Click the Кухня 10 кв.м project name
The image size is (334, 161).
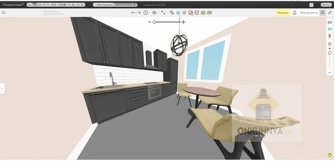(124, 5)
